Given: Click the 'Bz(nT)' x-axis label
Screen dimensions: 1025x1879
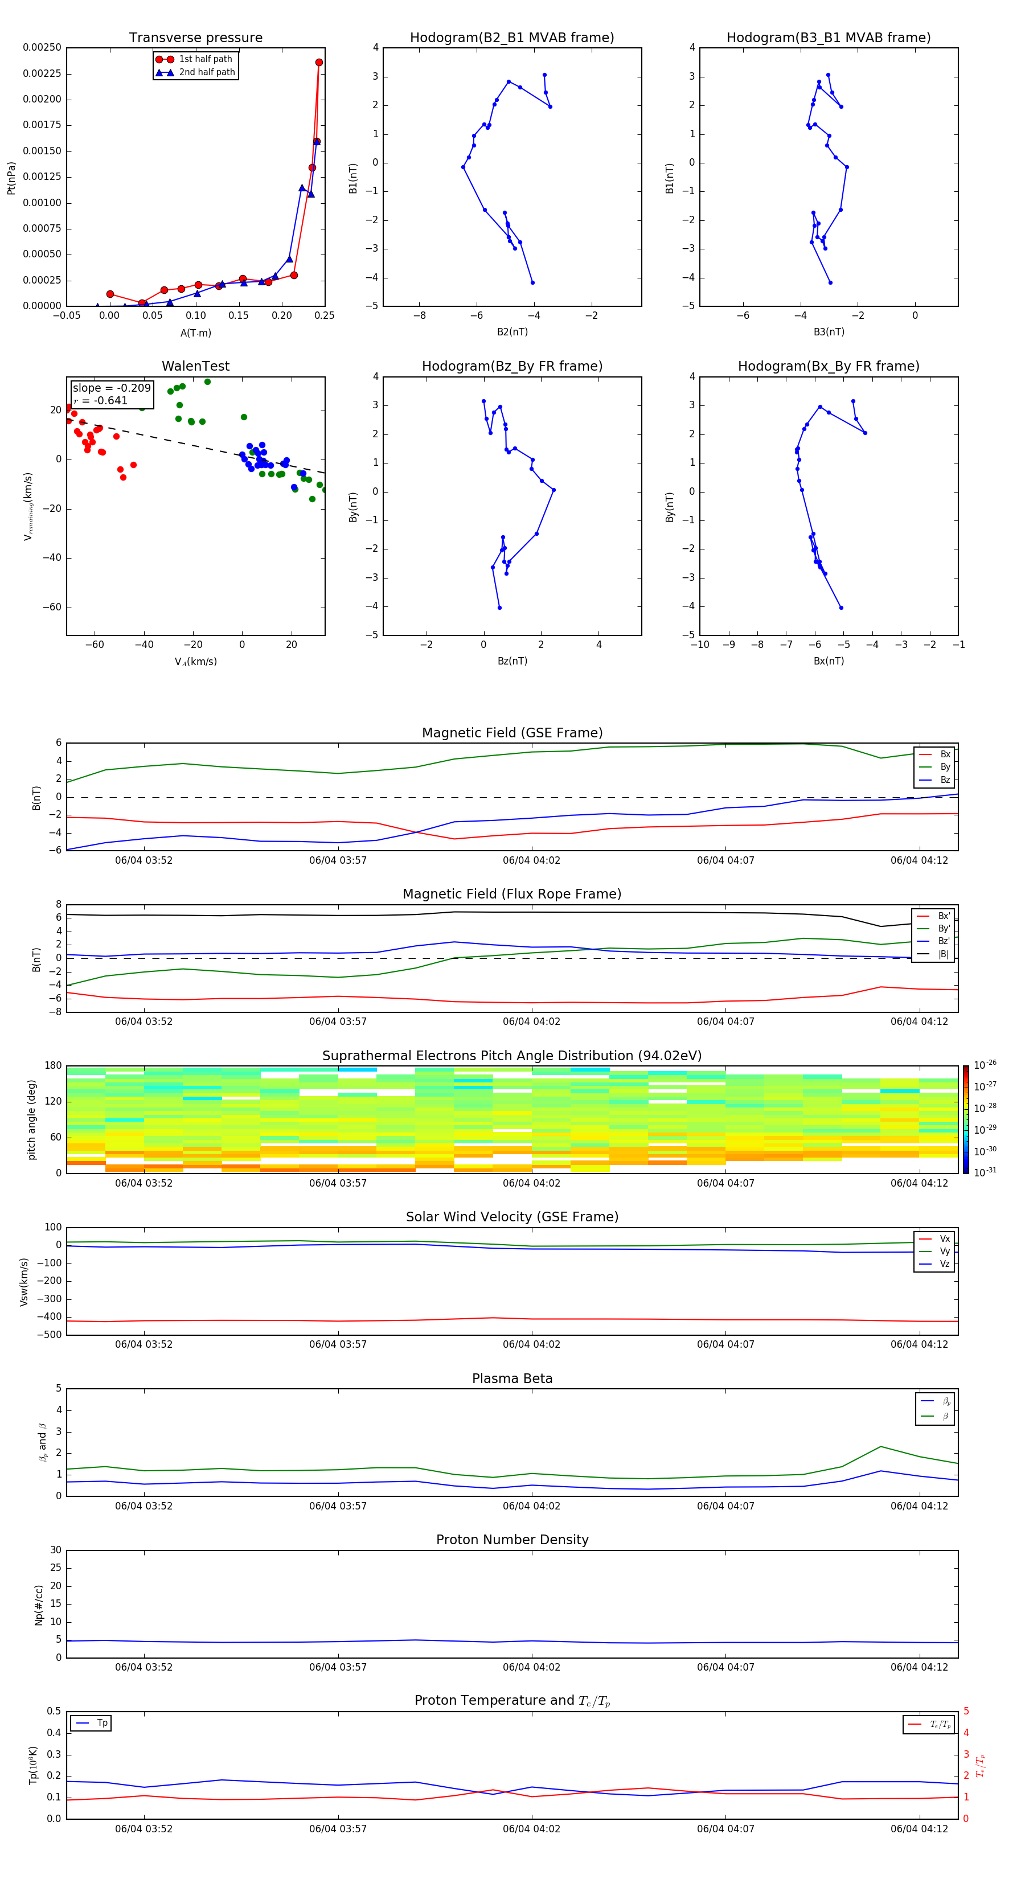Looking at the screenshot, I should pyautogui.click(x=512, y=661).
